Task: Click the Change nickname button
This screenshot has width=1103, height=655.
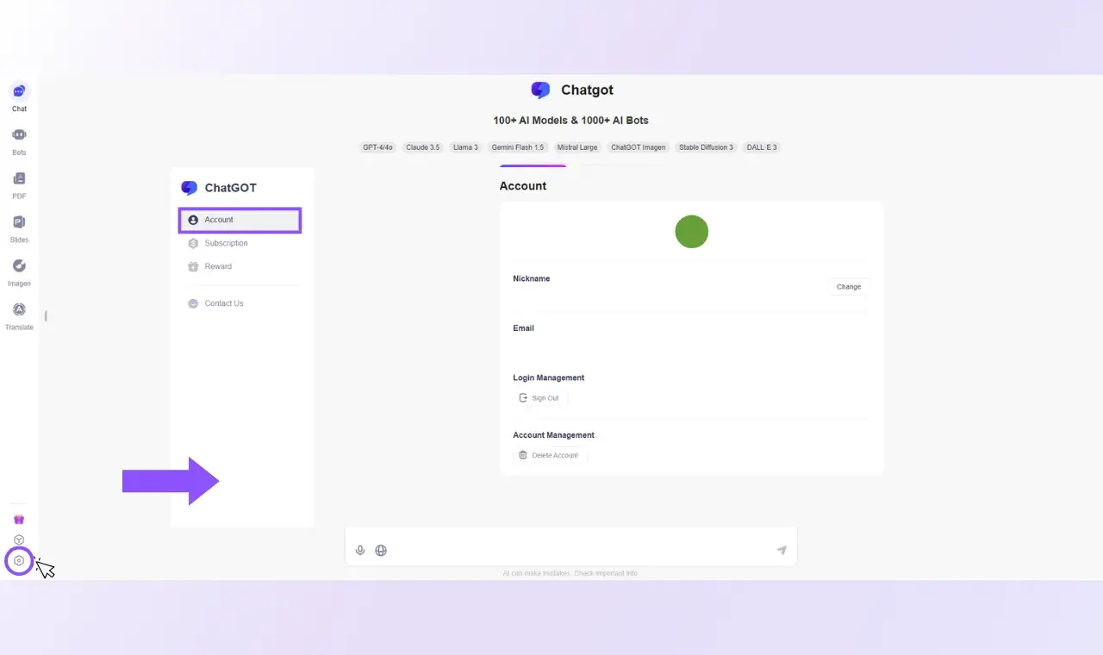Action: pos(849,287)
